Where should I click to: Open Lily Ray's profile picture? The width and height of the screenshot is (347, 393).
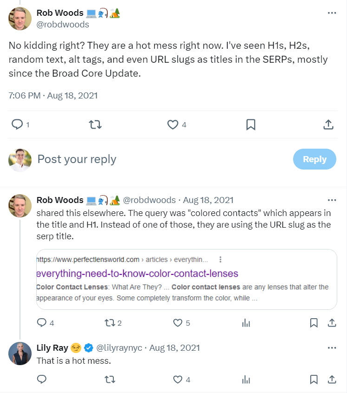pyautogui.click(x=20, y=354)
